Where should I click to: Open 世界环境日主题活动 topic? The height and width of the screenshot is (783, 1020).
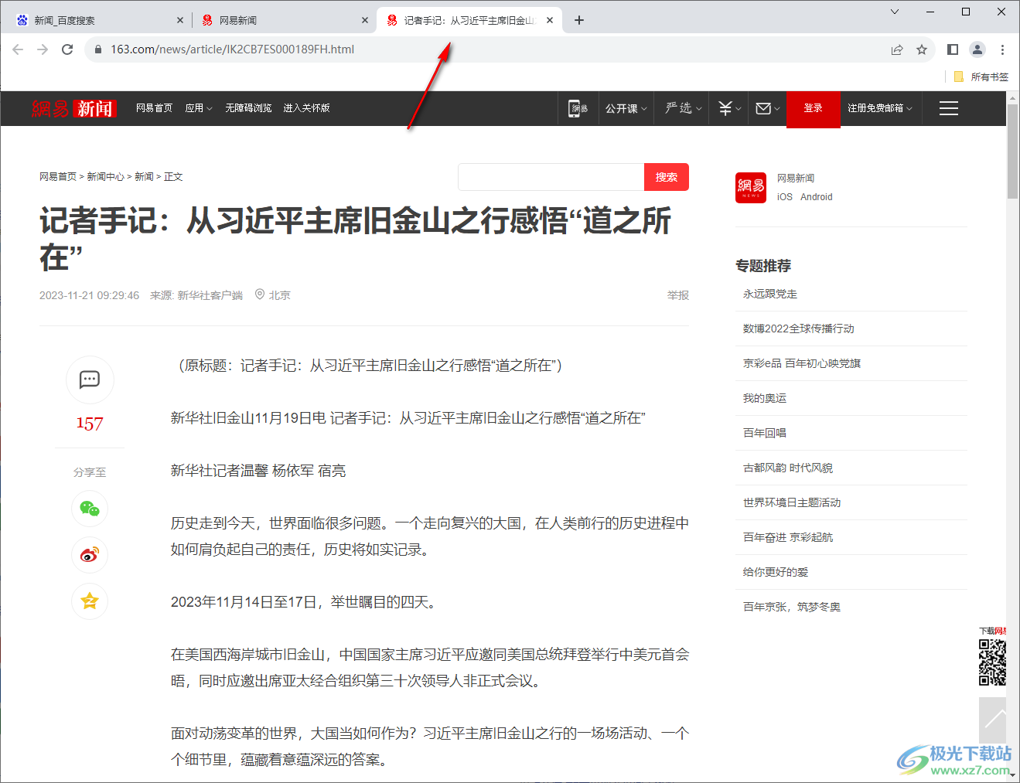(792, 502)
